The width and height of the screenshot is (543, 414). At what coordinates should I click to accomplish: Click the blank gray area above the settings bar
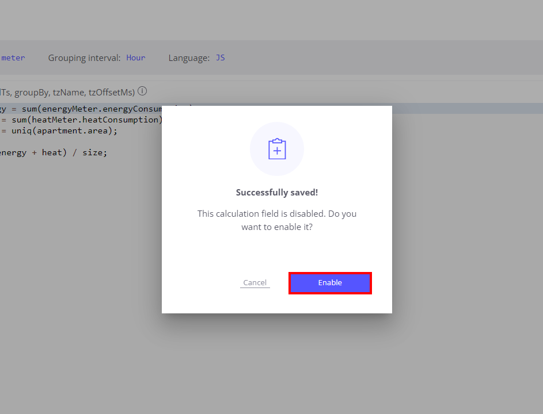(272, 20)
